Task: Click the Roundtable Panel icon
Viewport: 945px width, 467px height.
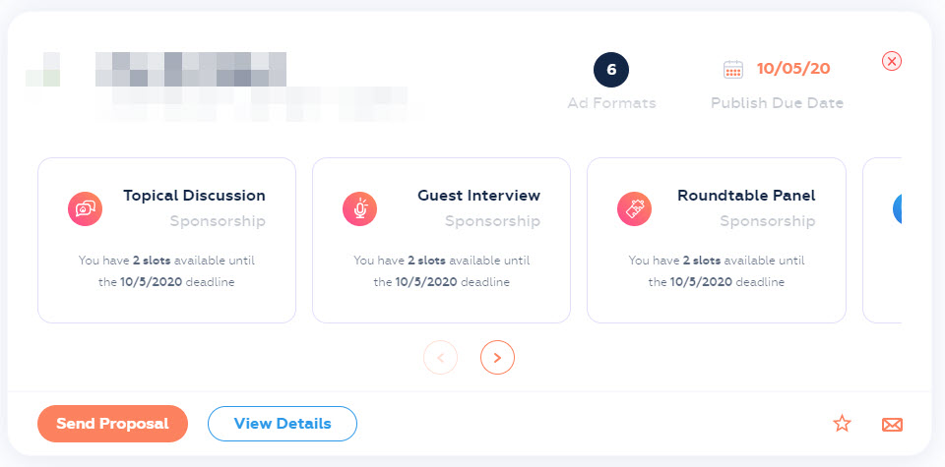Action: pyautogui.click(x=634, y=208)
